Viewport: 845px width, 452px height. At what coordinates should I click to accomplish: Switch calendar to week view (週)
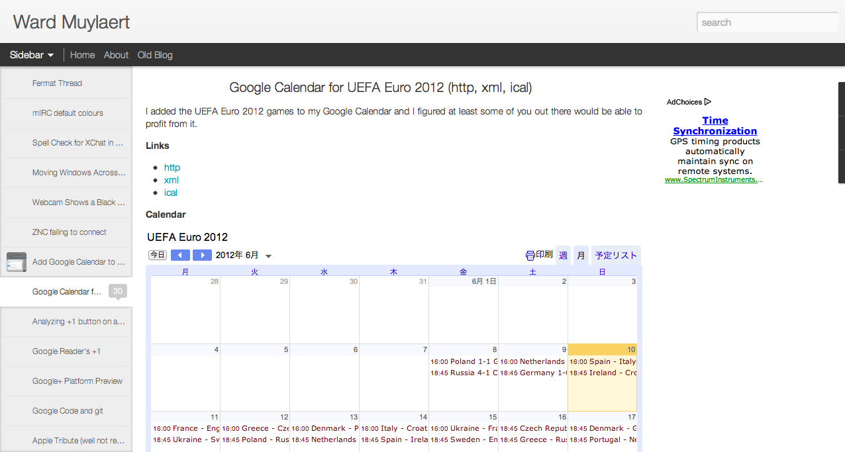563,255
